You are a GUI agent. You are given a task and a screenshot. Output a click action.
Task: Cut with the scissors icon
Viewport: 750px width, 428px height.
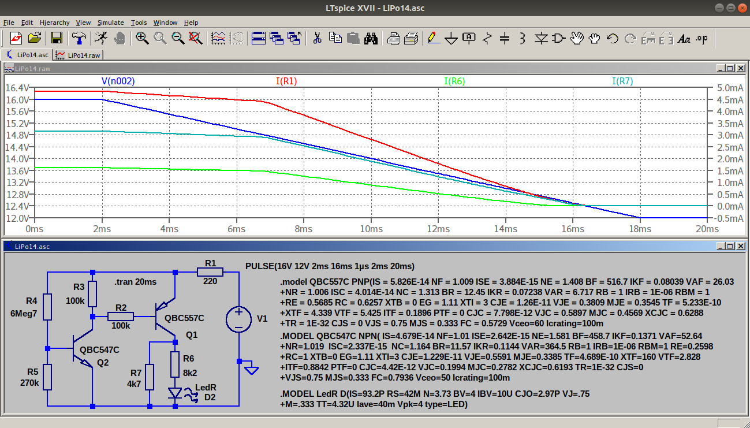point(317,38)
